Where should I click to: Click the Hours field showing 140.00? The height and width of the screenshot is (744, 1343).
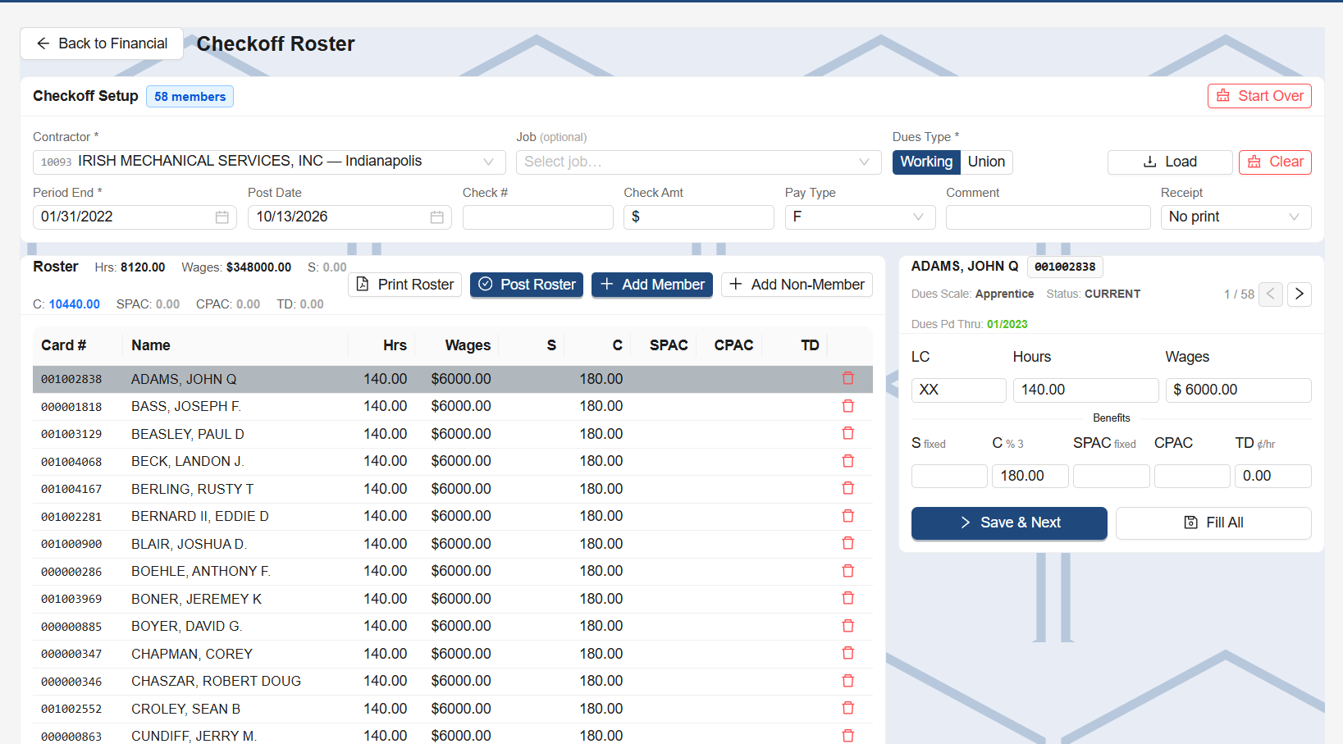1085,390
